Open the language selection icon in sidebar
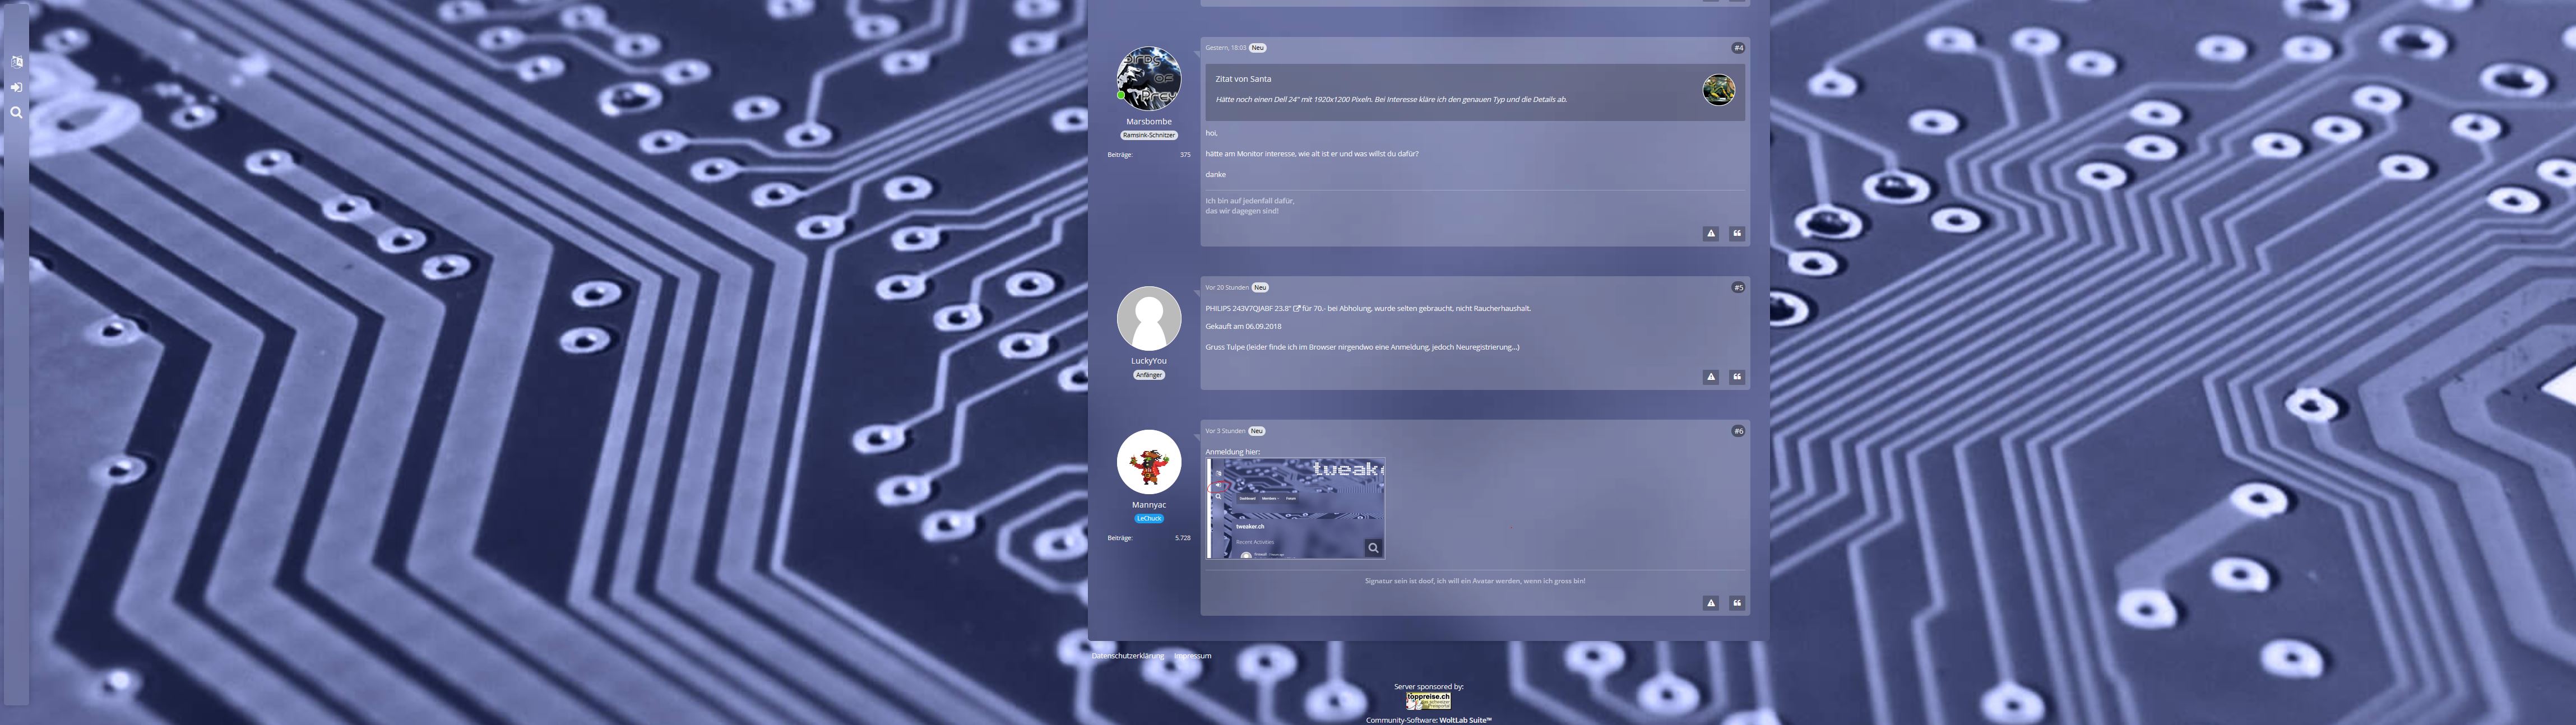2576x725 pixels. tap(16, 62)
